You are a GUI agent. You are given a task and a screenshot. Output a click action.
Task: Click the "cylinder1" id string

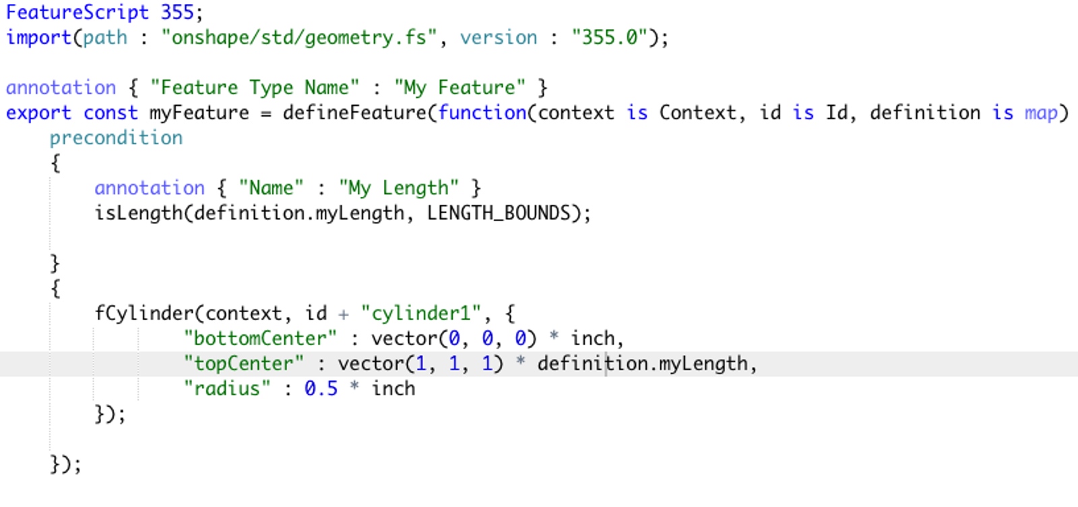click(x=421, y=314)
